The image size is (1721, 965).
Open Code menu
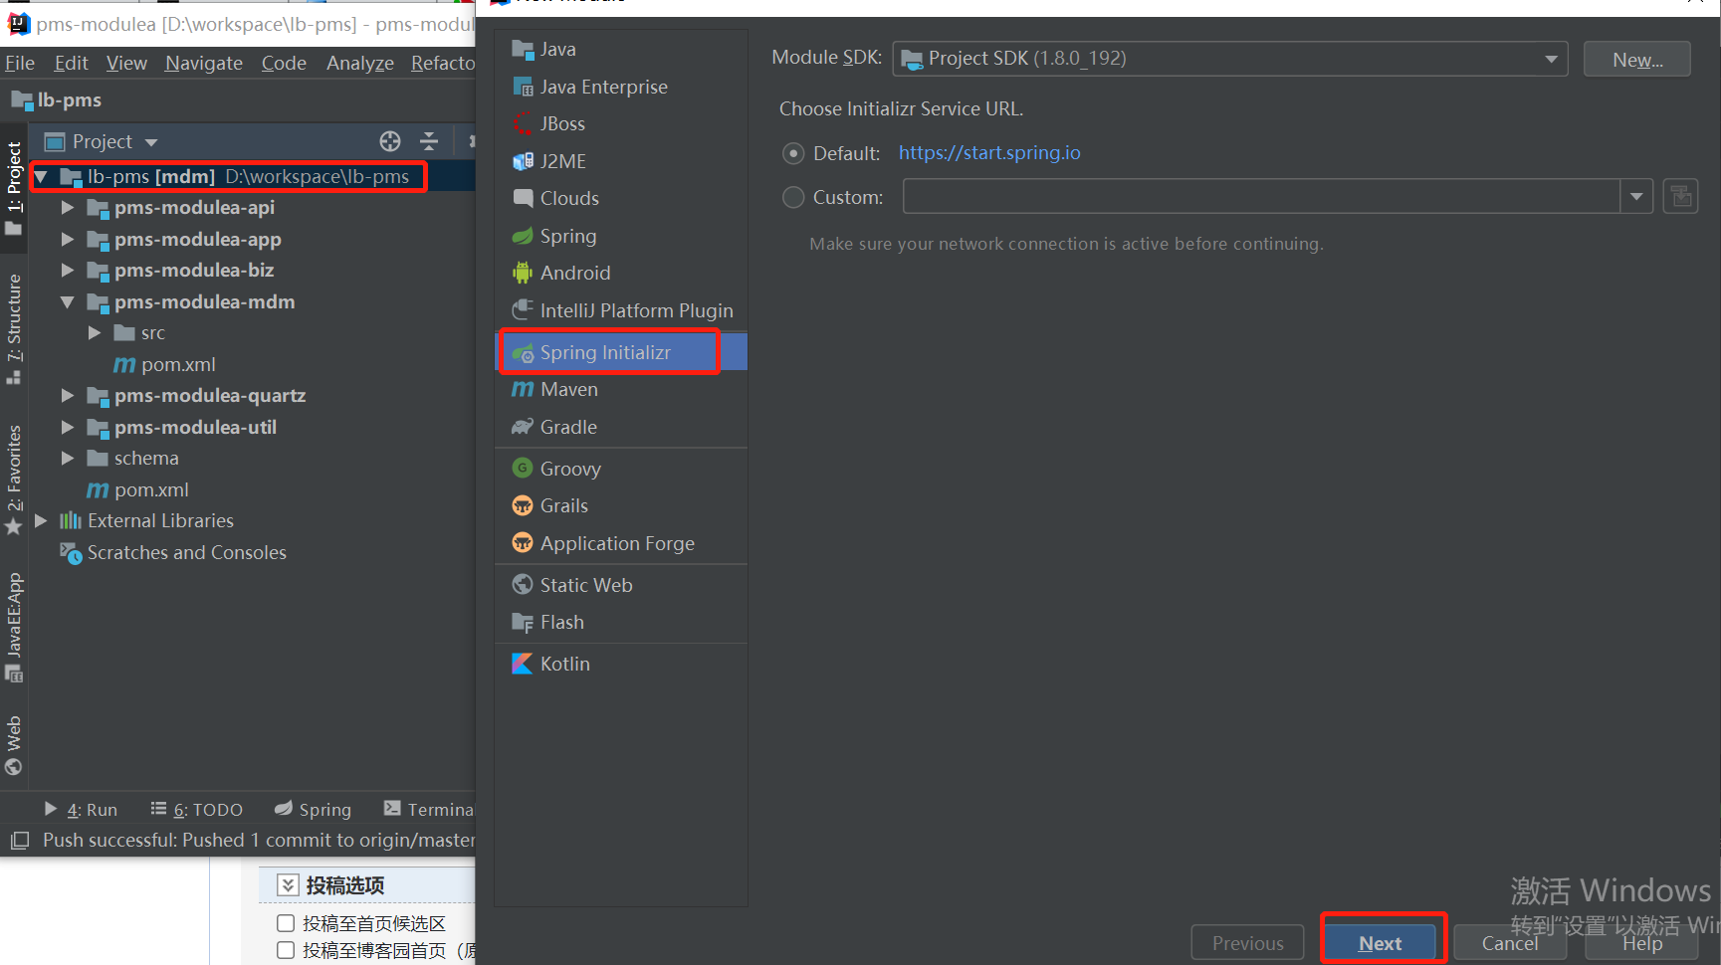pyautogui.click(x=284, y=63)
